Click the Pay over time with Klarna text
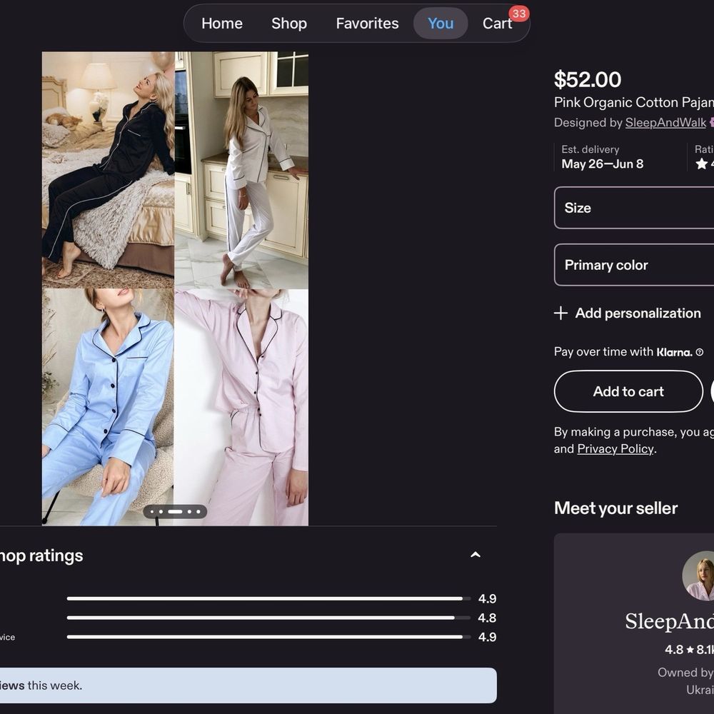The image size is (714, 714). pos(623,352)
